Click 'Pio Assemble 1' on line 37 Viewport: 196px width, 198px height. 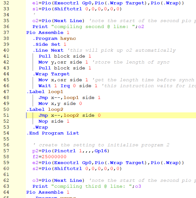coord(48,33)
